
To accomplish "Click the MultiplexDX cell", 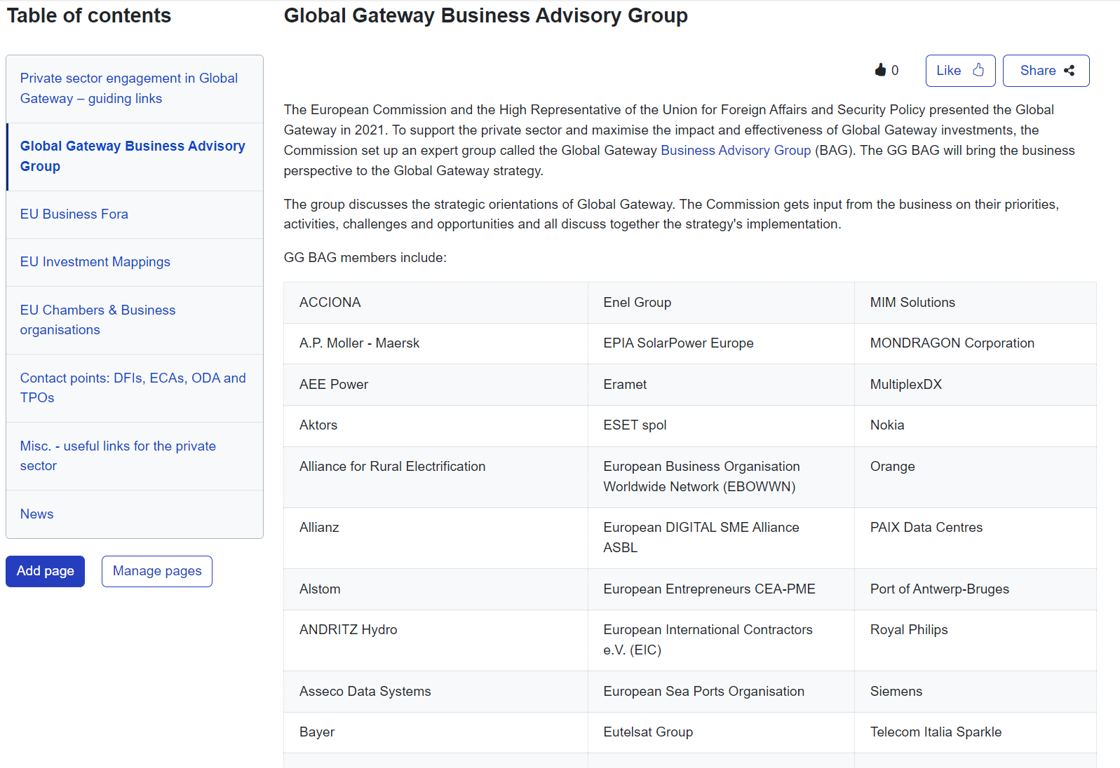I will point(976,385).
